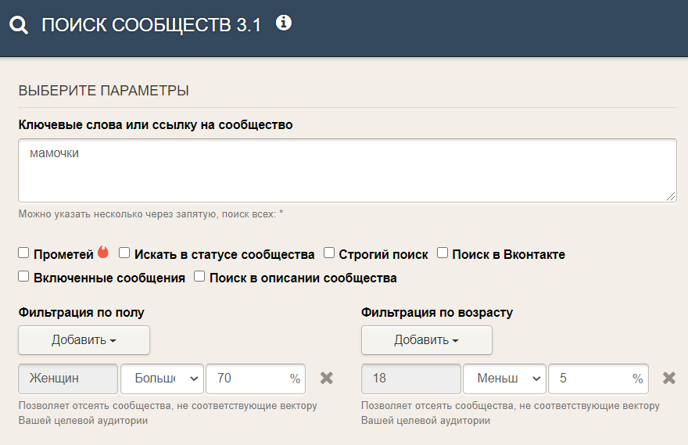This screenshot has height=445, width=688.
Task: Open Добавить dropdown under gender filter
Action: click(84, 340)
